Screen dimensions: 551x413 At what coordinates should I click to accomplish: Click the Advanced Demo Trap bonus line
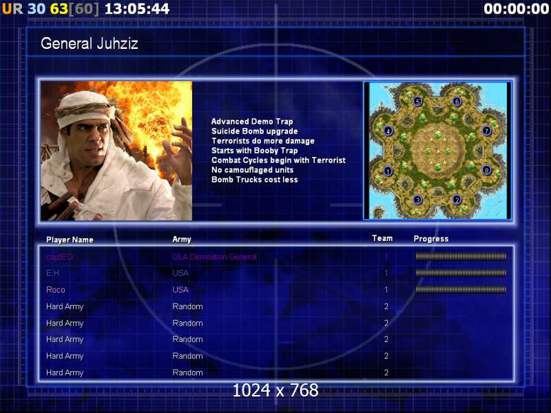click(x=252, y=122)
